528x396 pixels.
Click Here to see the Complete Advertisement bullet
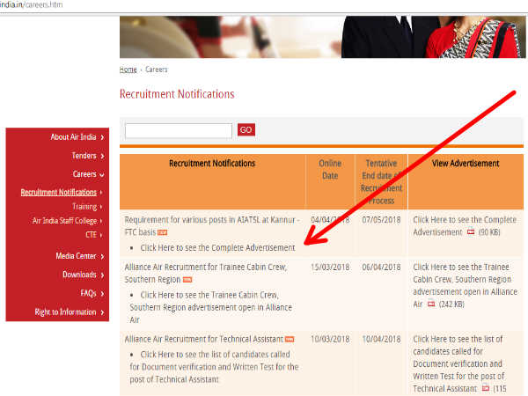point(217,248)
